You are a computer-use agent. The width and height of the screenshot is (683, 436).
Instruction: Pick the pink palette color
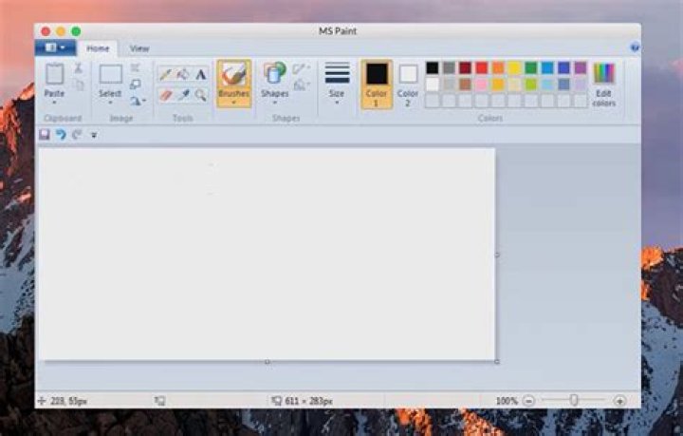[x=481, y=85]
